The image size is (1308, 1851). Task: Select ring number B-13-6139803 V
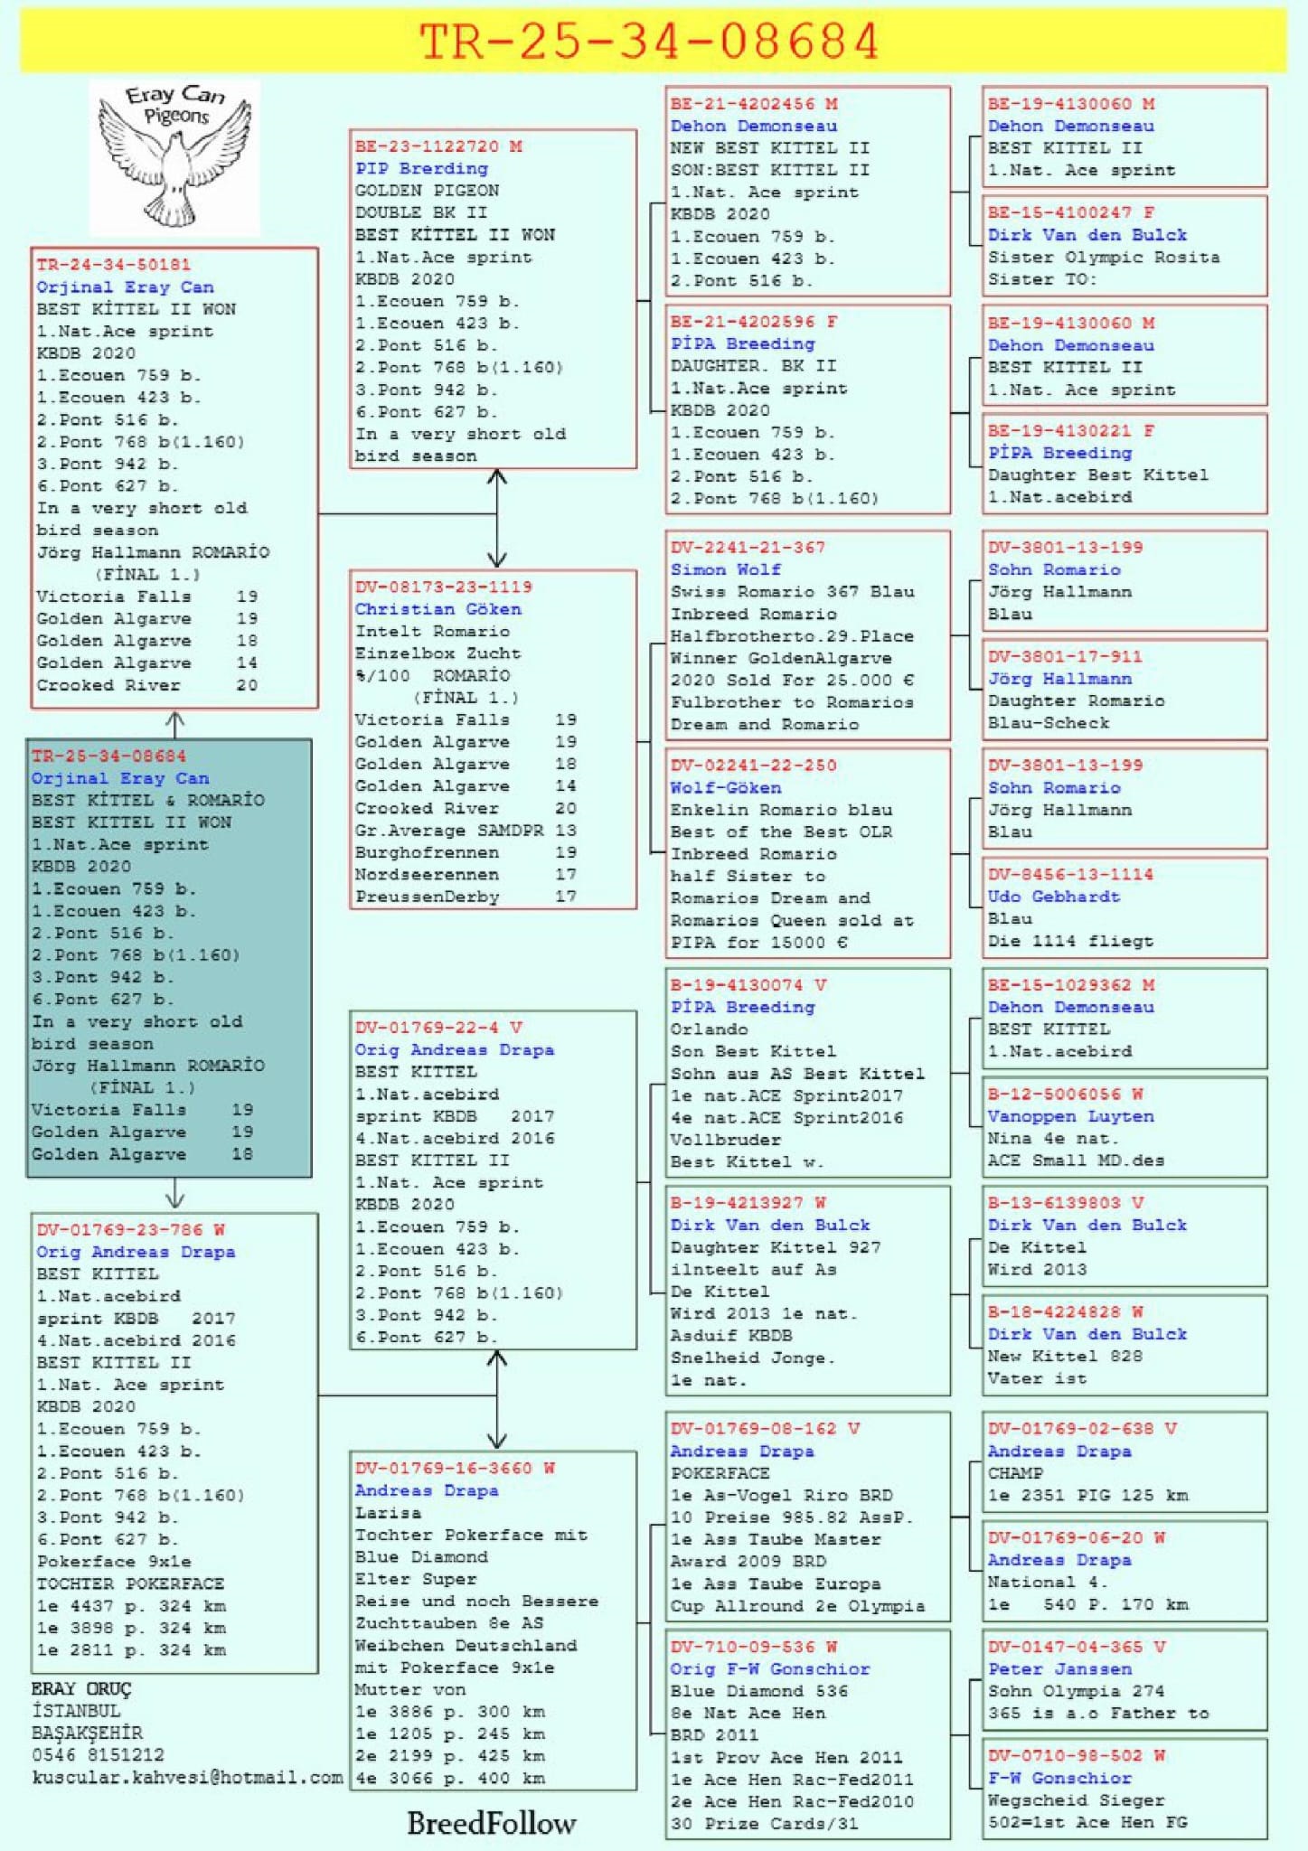click(1066, 1202)
